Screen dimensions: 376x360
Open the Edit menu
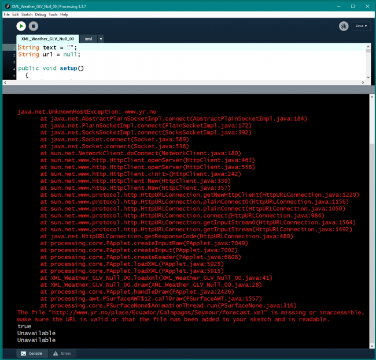pos(16,14)
